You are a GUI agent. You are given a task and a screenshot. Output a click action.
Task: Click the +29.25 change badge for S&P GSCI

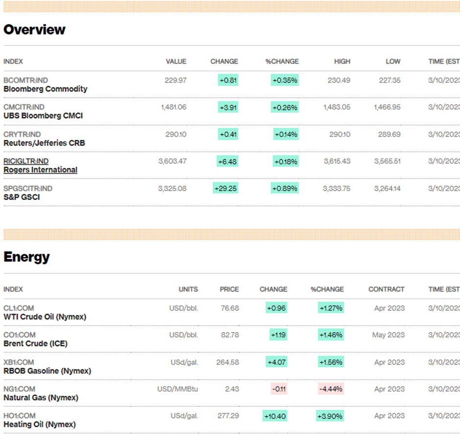click(x=225, y=188)
